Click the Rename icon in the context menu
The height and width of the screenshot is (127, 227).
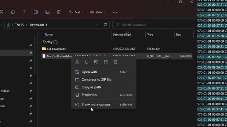pyautogui.click(x=96, y=62)
